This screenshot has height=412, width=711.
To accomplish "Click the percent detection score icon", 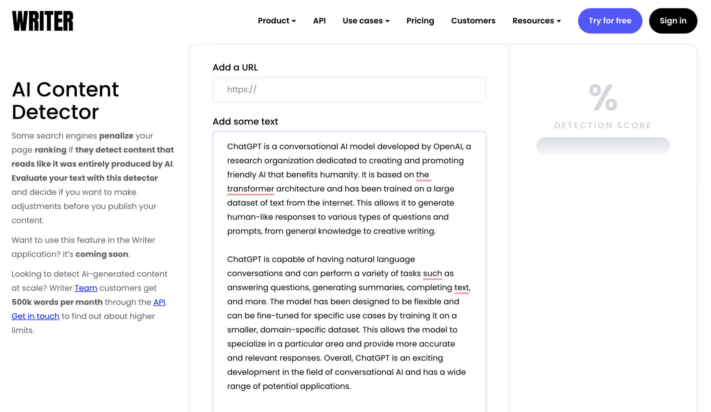I will [603, 98].
